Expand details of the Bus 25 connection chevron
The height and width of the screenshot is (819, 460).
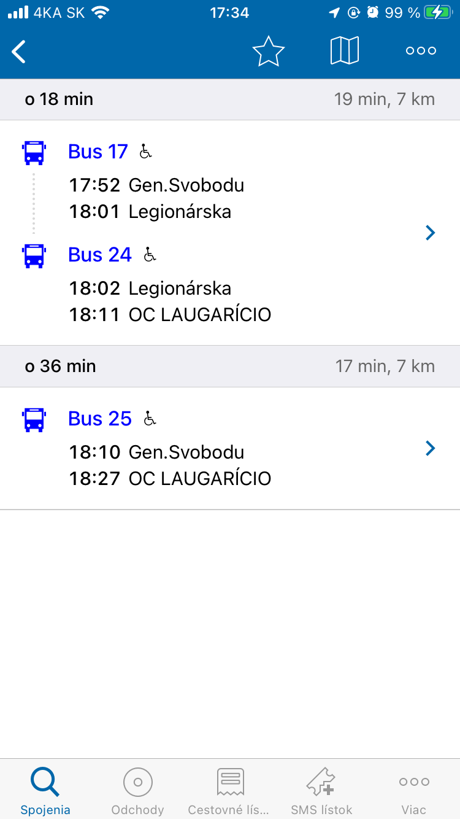[431, 449]
